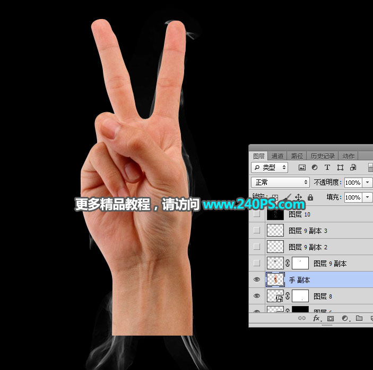Filter for adjustment layers icon
This screenshot has height=370, width=373.
point(315,168)
